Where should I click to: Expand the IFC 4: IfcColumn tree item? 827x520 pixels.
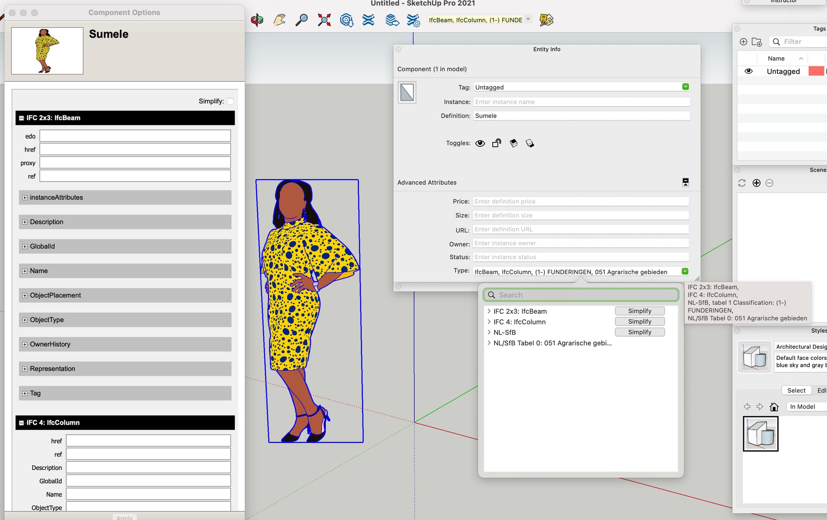coord(489,322)
